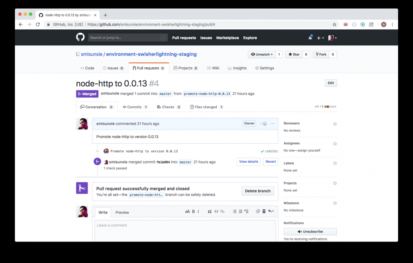Add a bulleted list
This screenshot has height=263, width=413.
click(x=235, y=211)
